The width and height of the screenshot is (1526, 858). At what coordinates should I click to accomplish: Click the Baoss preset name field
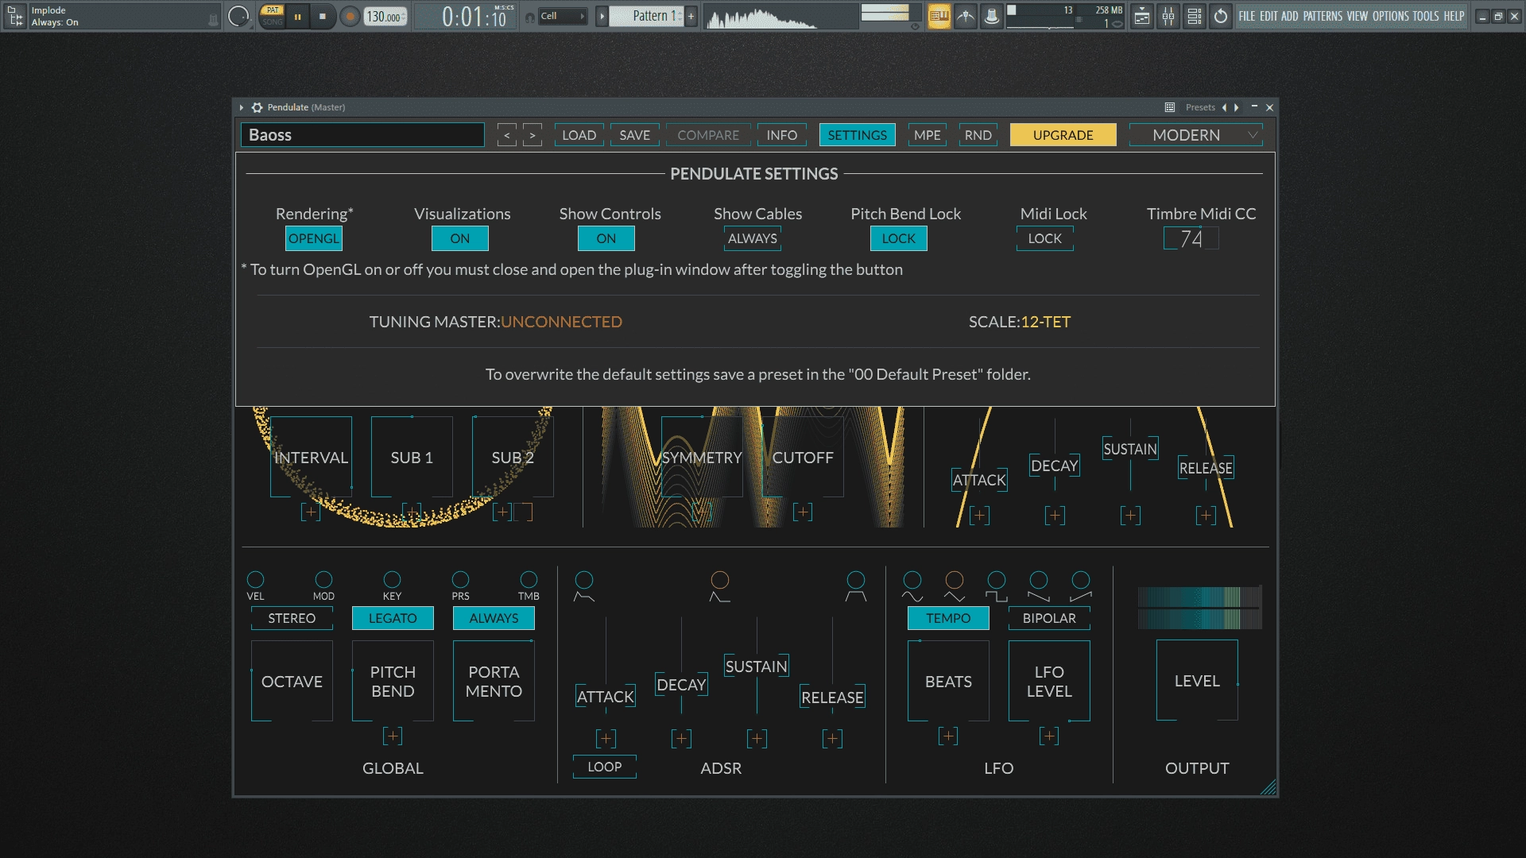(x=362, y=134)
